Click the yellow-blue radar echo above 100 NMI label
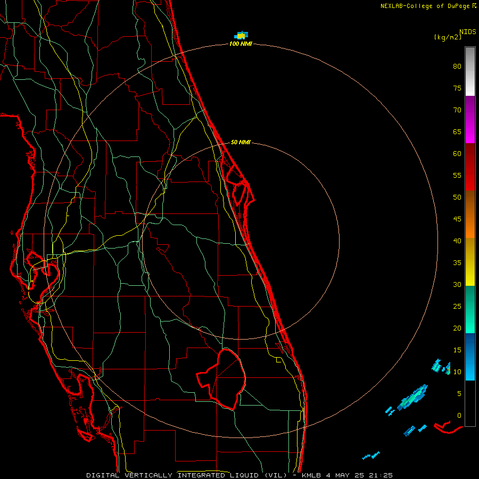 (241, 35)
